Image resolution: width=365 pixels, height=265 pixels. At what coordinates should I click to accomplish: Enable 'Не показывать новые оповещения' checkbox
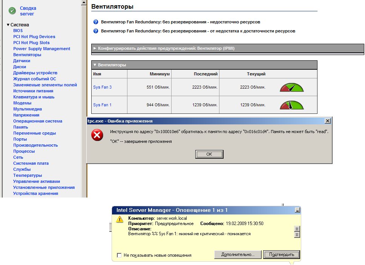(x=119, y=255)
